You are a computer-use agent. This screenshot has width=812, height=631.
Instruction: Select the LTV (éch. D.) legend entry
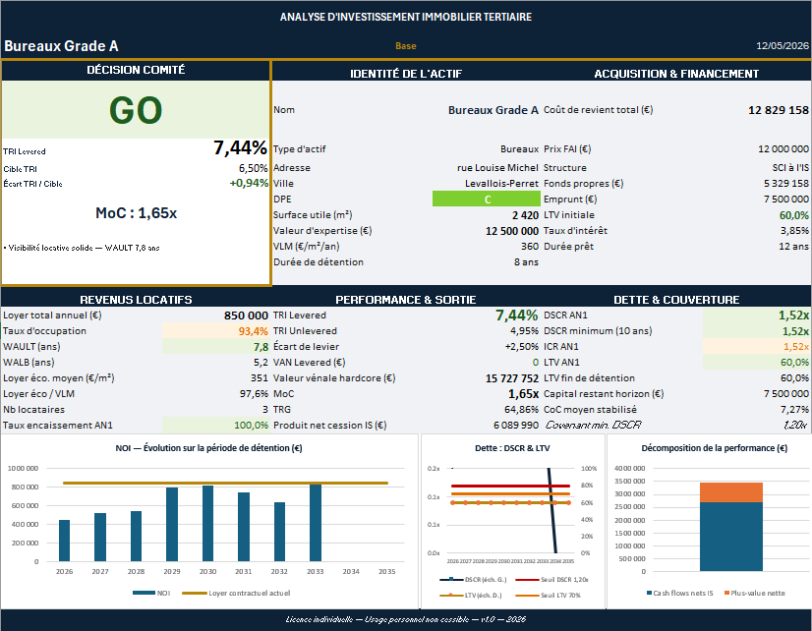coord(471,596)
